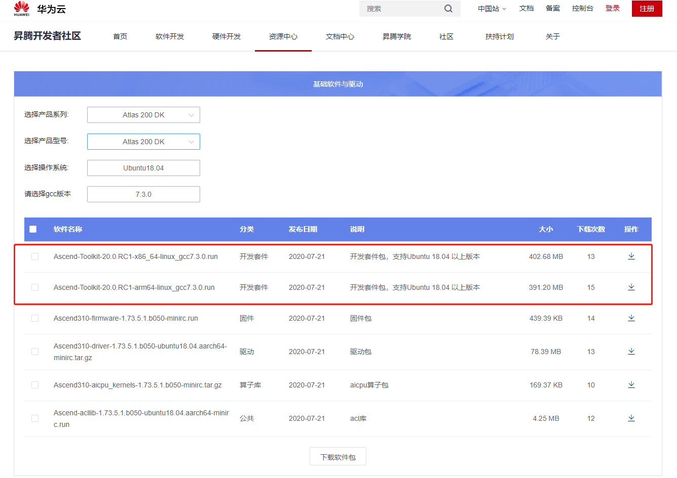Download Ascend310-aicpu_kernels package via its download icon

click(x=631, y=384)
